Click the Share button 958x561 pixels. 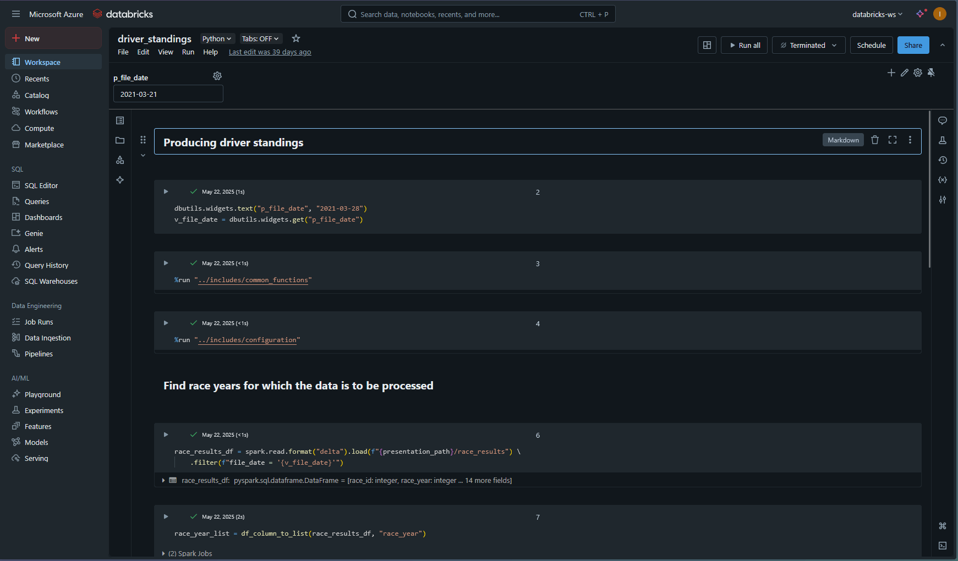pos(913,45)
